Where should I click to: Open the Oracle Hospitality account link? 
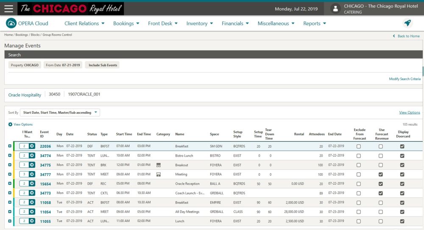point(25,95)
